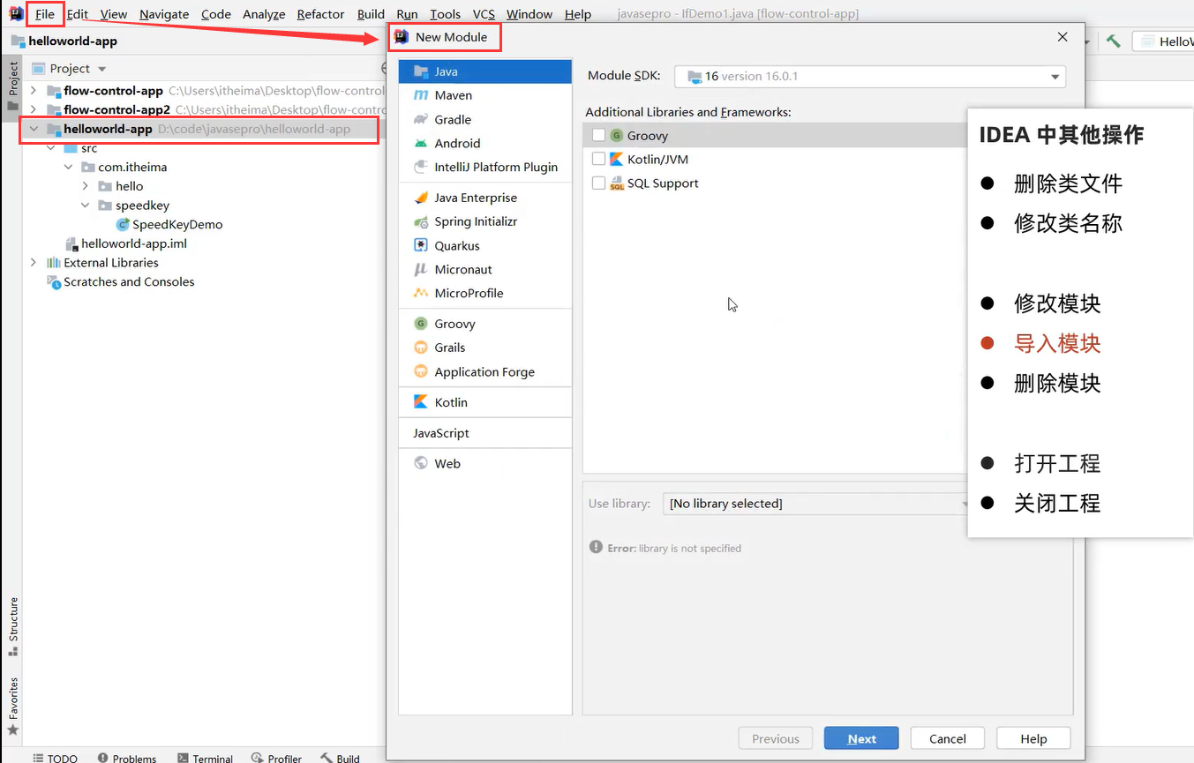Viewport: 1194px width, 763px height.
Task: Select Spring Initializr module type
Action: (484, 221)
